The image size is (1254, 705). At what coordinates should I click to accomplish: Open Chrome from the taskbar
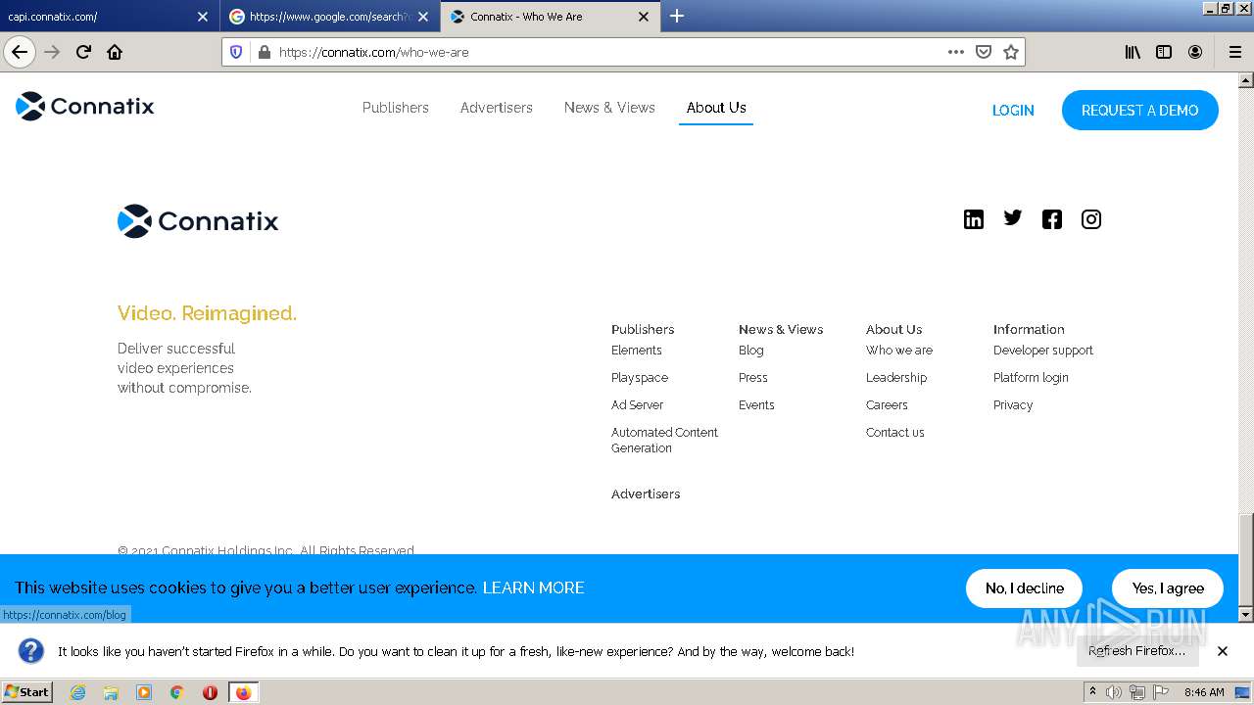pyautogui.click(x=176, y=692)
